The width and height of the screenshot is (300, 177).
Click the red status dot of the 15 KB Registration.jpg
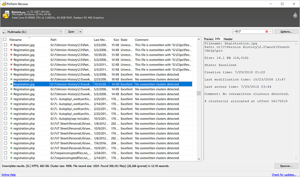11,45
